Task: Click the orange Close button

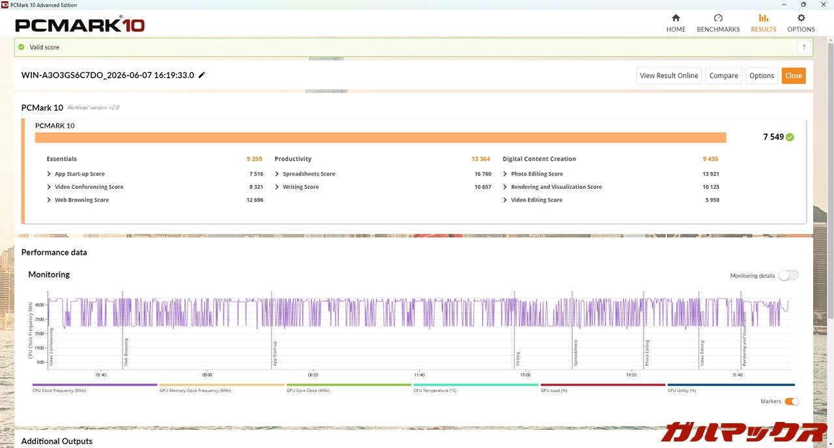Action: (794, 76)
